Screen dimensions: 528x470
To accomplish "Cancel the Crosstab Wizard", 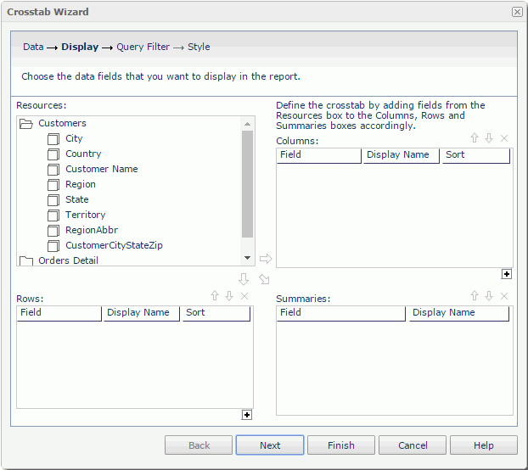I will [413, 445].
